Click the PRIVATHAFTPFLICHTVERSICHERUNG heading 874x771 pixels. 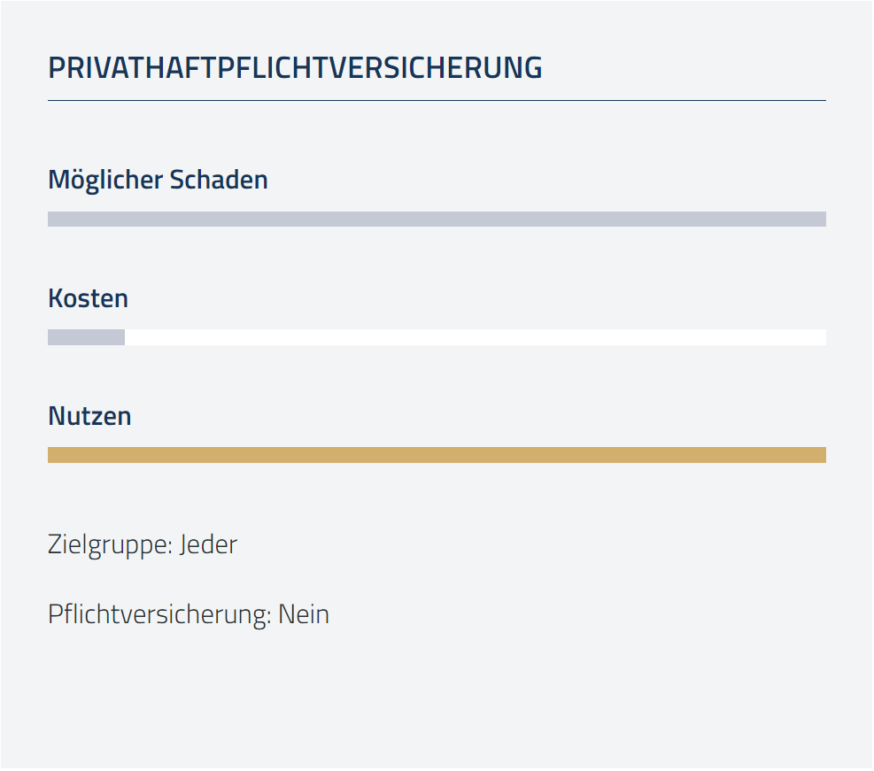tap(295, 68)
